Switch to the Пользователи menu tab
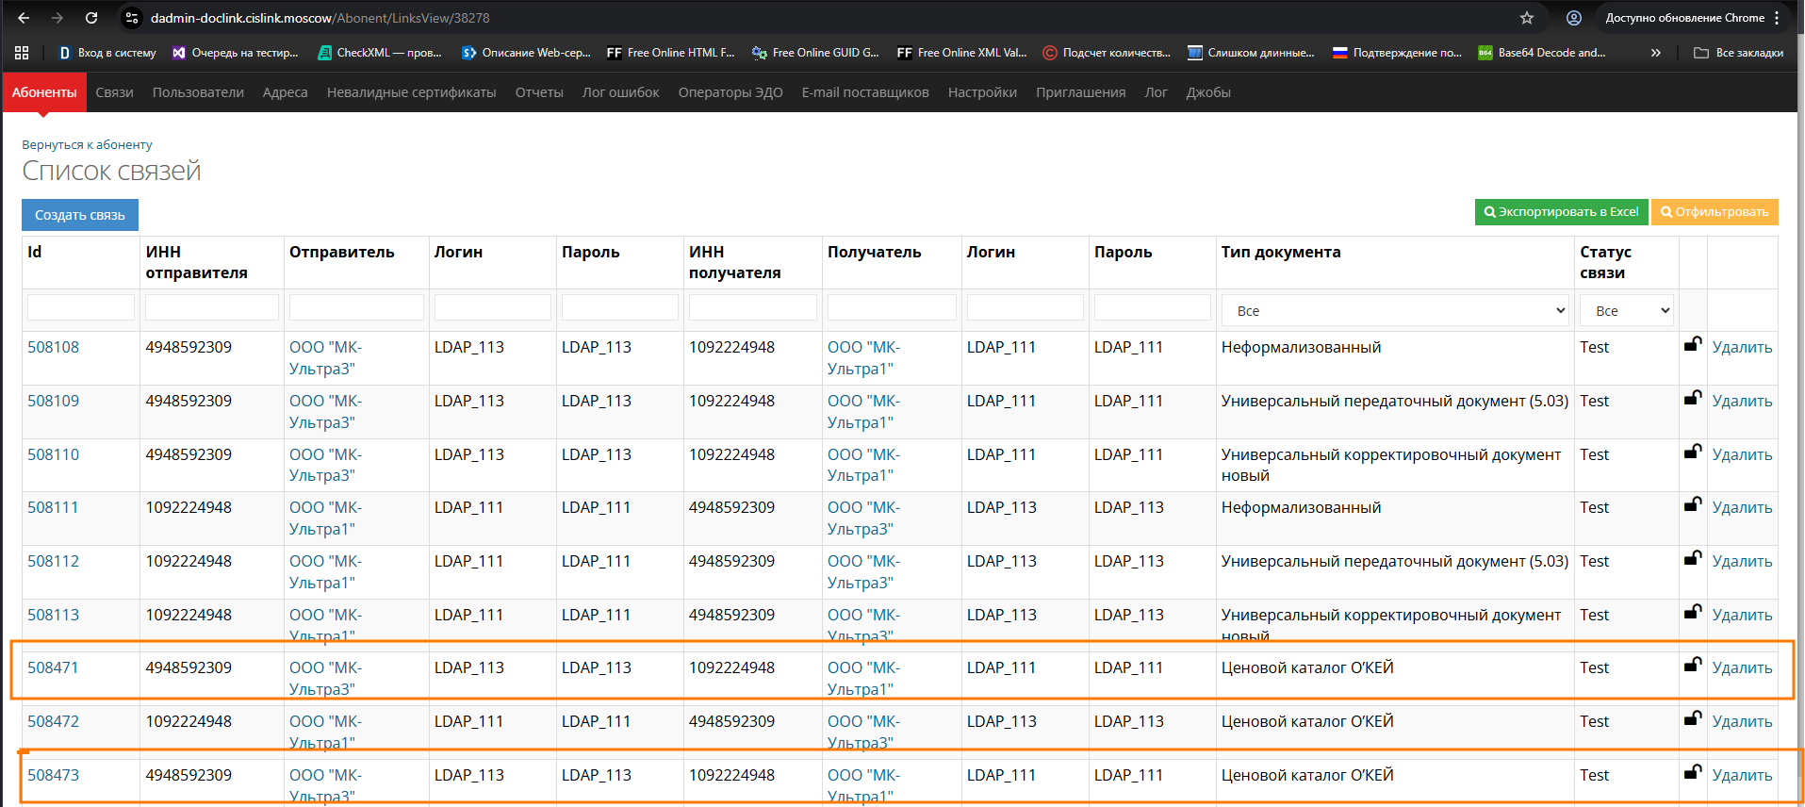This screenshot has height=807, width=1805. (198, 92)
